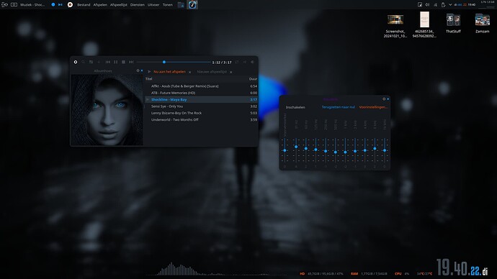Stop playback with the square button
Image resolution: width=497 pixels, height=279 pixels.
(123, 62)
